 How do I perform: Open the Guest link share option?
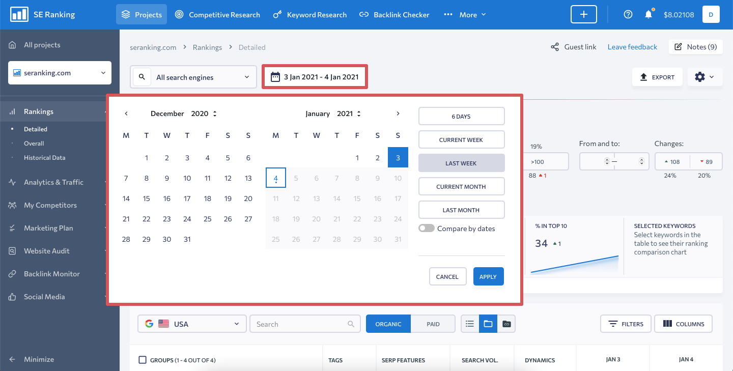point(574,47)
